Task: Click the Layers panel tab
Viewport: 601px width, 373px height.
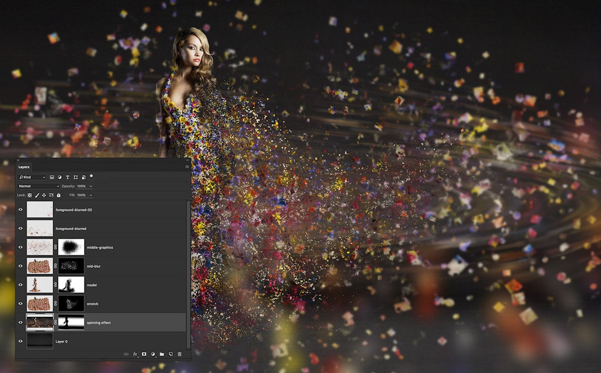Action: [23, 167]
